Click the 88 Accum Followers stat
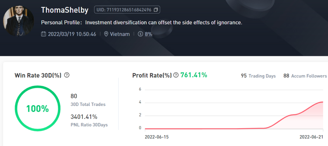Image resolution: width=328 pixels, height=146 pixels. tap(305, 76)
